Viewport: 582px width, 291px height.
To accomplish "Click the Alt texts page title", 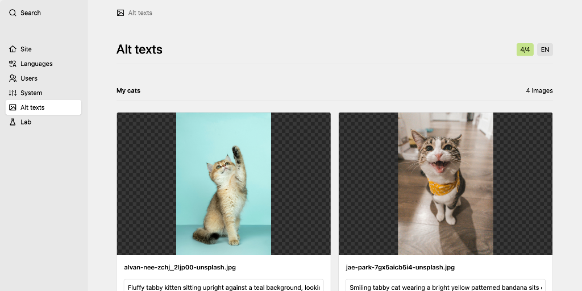I will pyautogui.click(x=139, y=49).
